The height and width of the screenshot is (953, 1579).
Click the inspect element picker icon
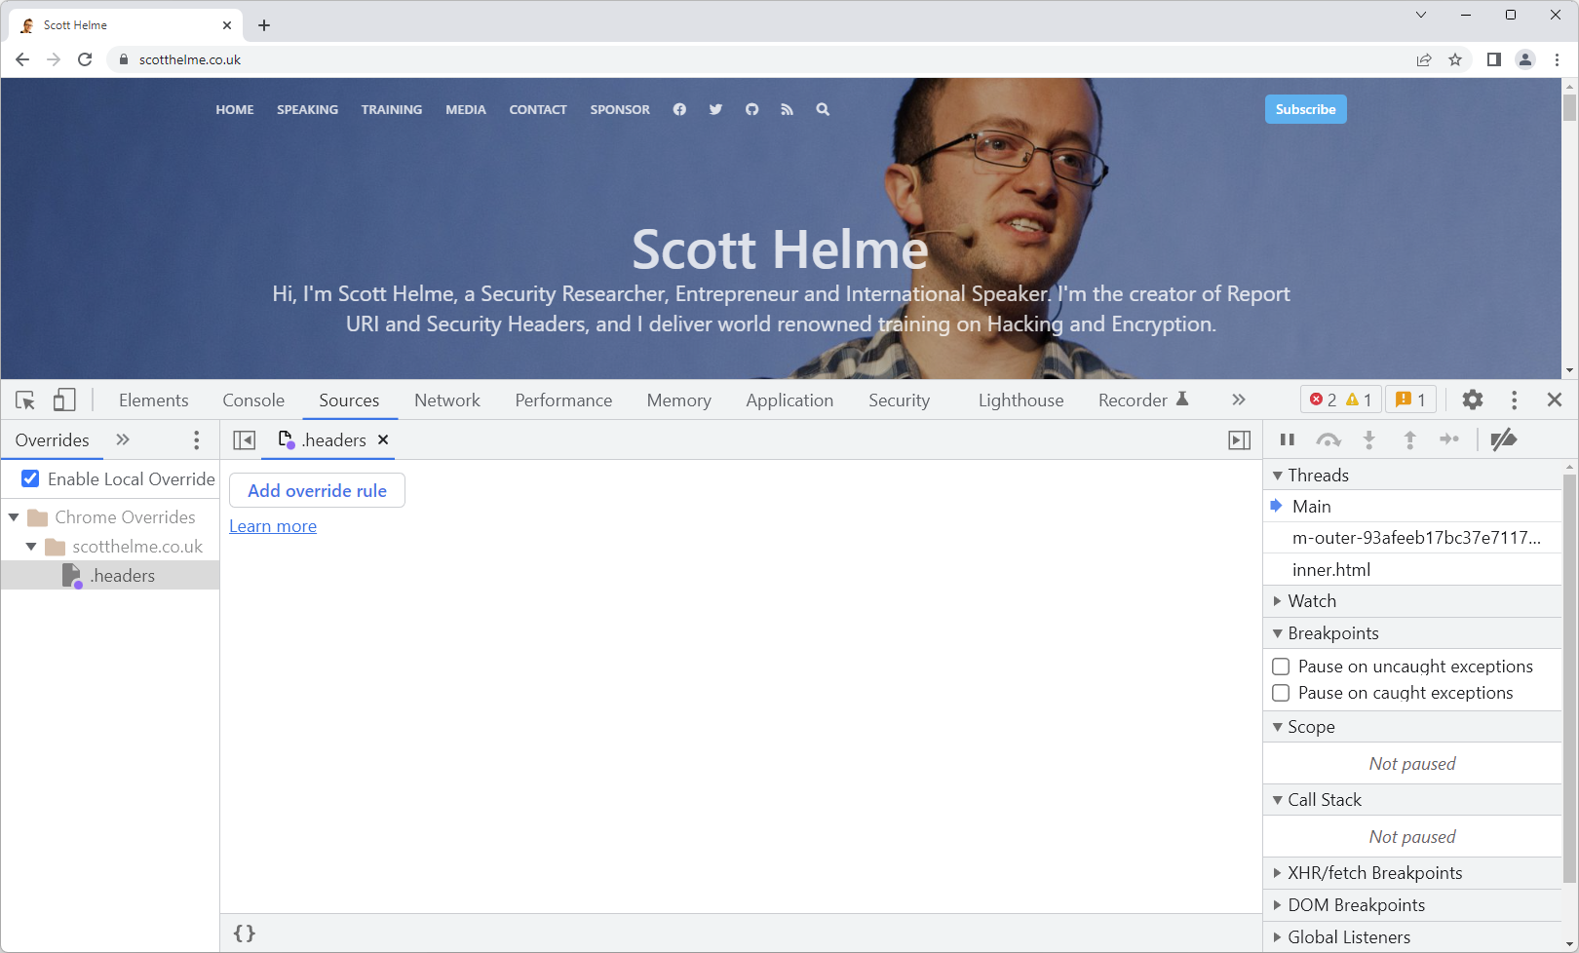tap(26, 400)
